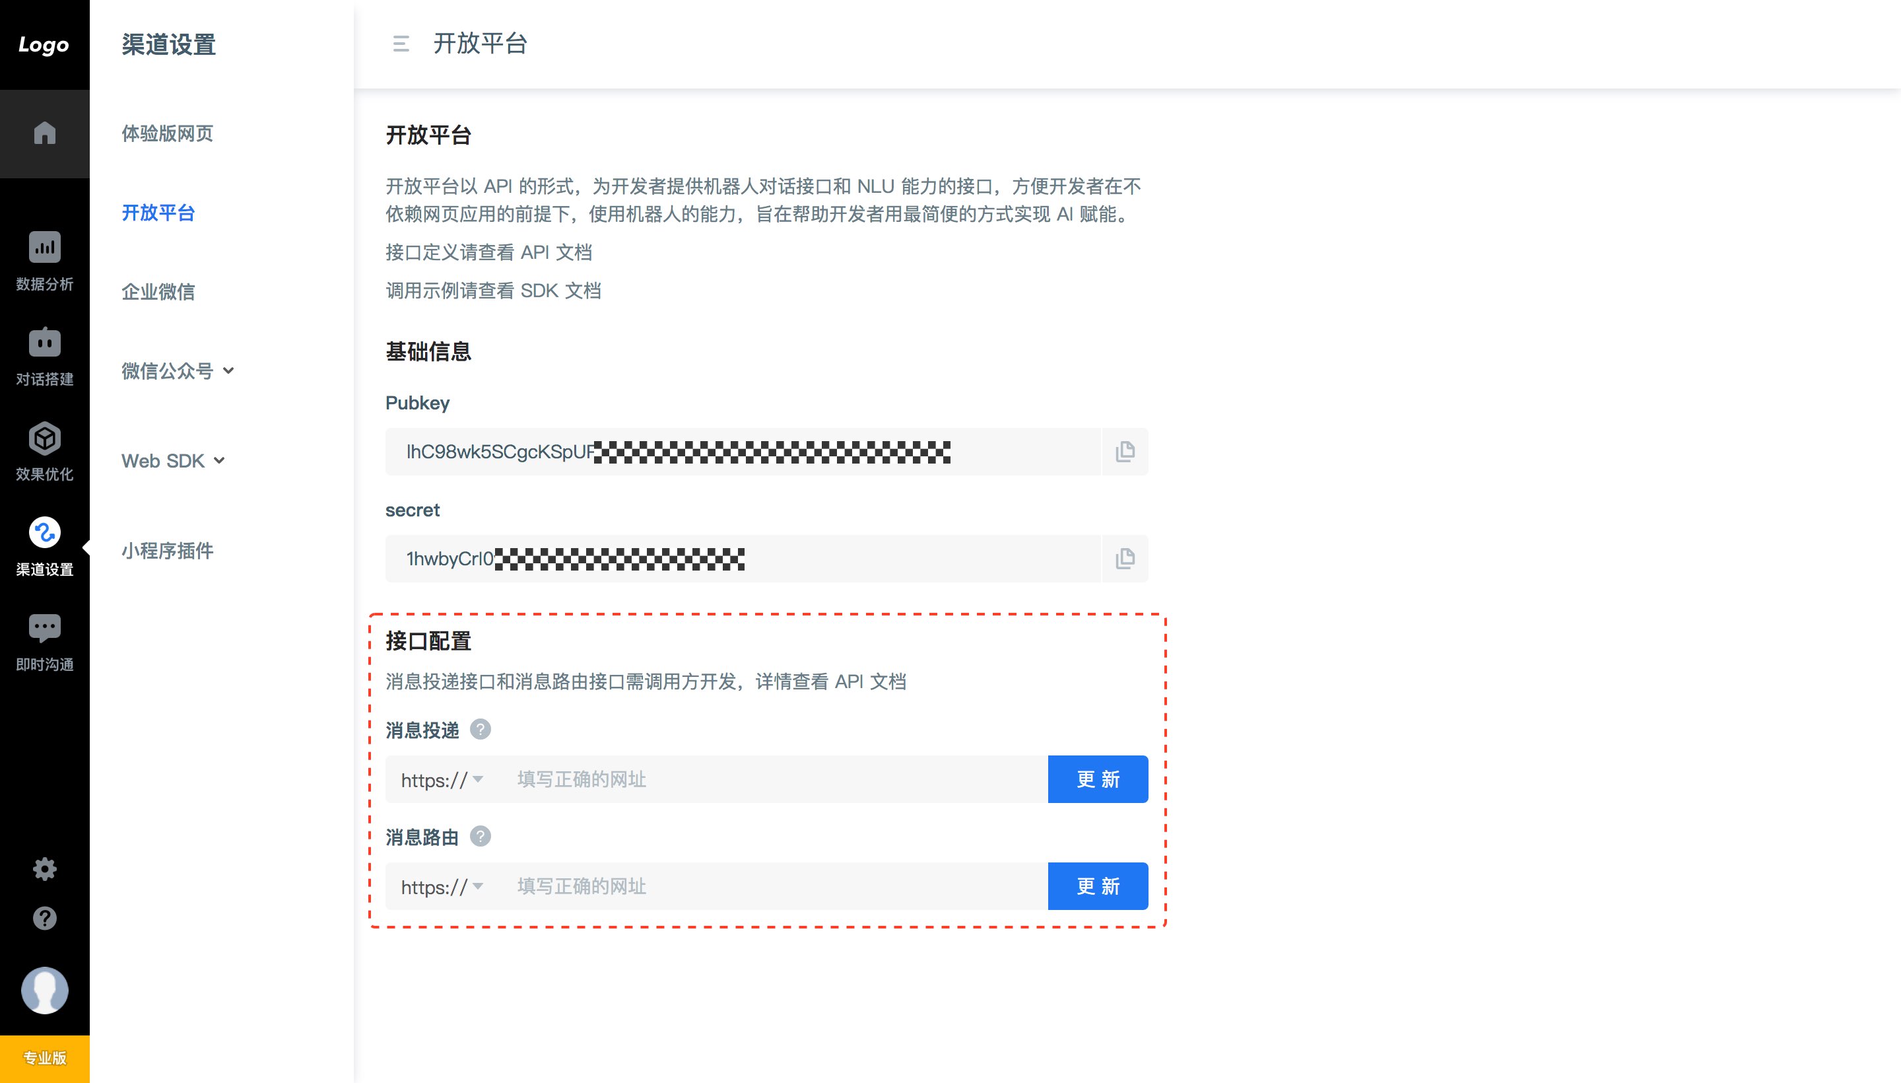Screen dimensions: 1901x1083
Task: Click the 接口配置 section heading
Action: coord(428,641)
